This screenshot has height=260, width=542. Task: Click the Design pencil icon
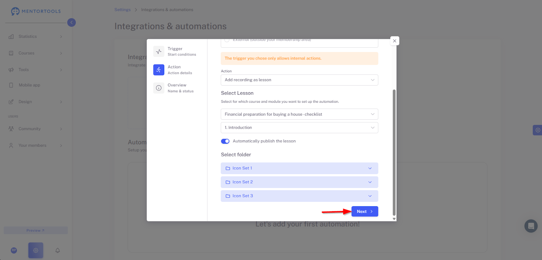click(x=11, y=102)
